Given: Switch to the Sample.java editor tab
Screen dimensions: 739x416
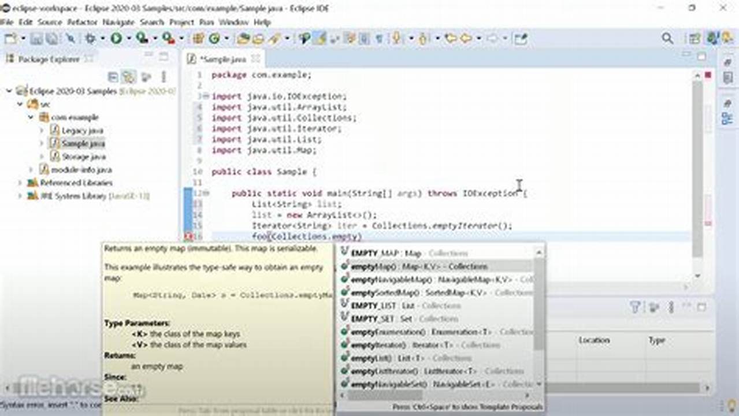Looking at the screenshot, I should [x=222, y=59].
